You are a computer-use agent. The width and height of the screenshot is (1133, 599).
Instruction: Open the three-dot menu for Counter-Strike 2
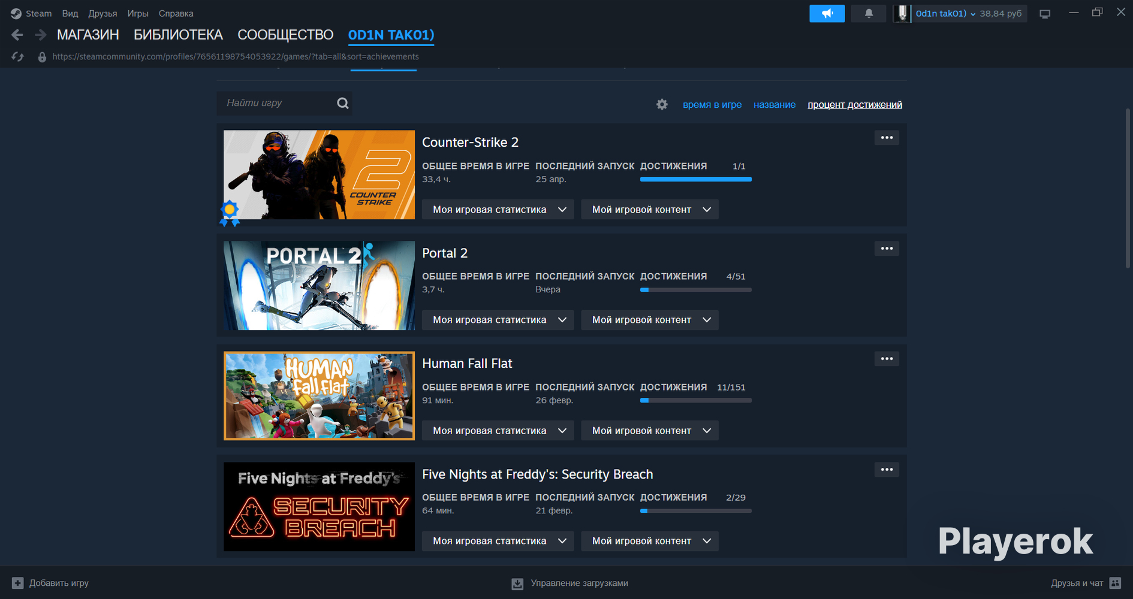(x=887, y=138)
